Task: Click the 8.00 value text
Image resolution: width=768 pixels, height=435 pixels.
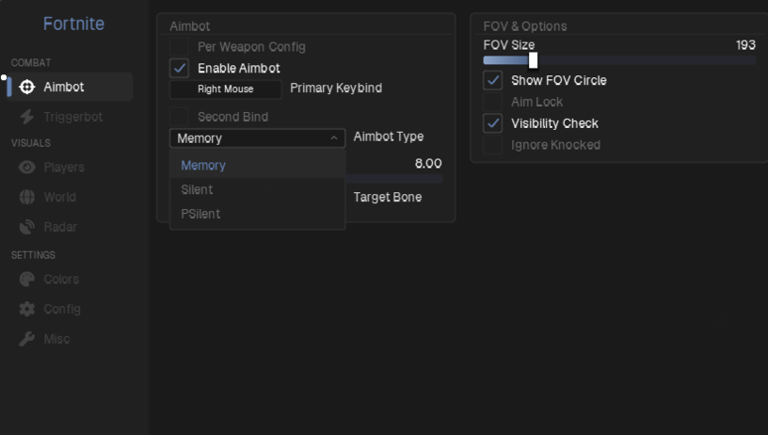Action: click(x=428, y=164)
